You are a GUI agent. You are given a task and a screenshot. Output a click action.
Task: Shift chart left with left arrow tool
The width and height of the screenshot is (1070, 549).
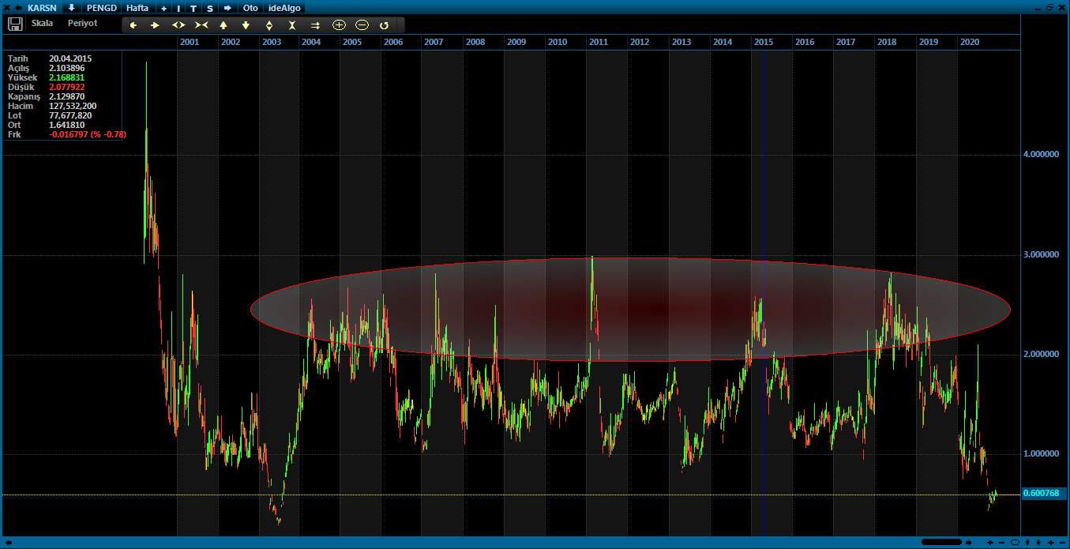[x=133, y=25]
